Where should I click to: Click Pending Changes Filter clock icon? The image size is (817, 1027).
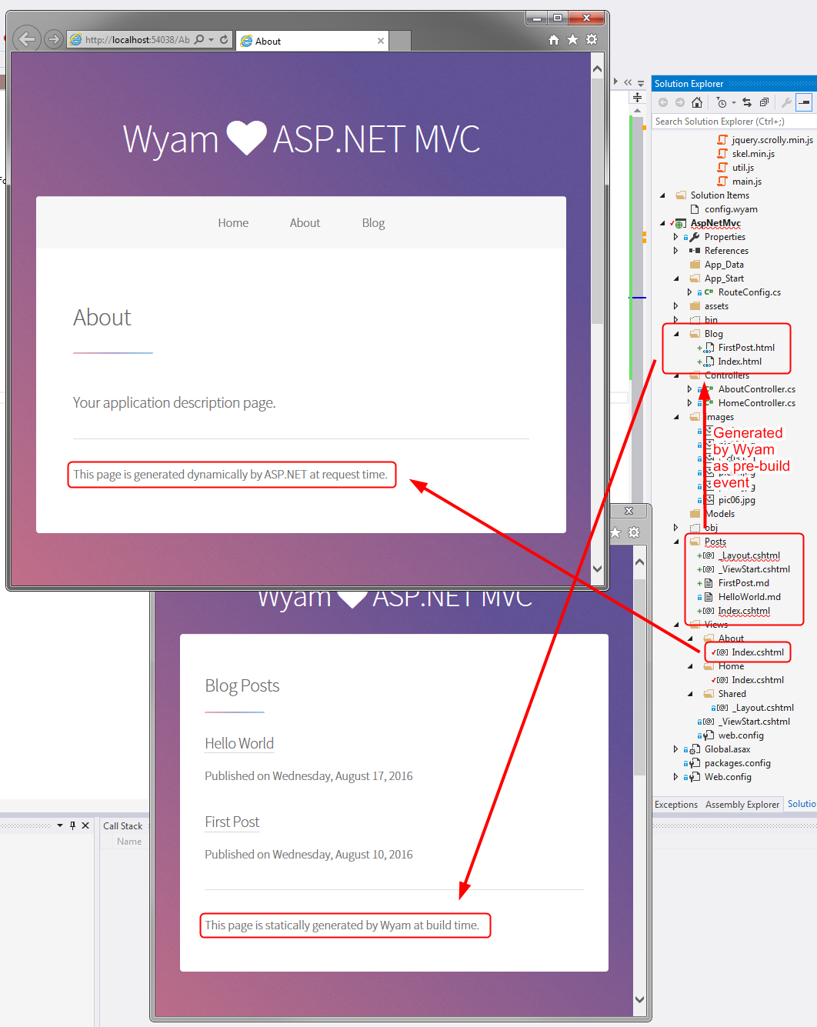722,102
